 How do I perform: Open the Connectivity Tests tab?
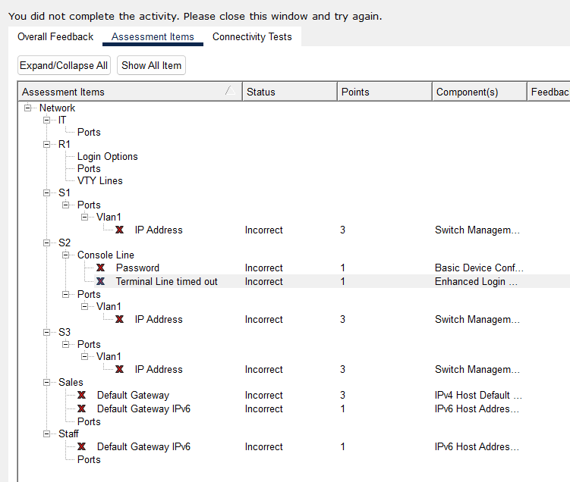pos(252,37)
